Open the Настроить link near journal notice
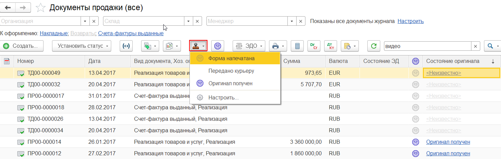This screenshot has height=159, width=501. coord(411,21)
